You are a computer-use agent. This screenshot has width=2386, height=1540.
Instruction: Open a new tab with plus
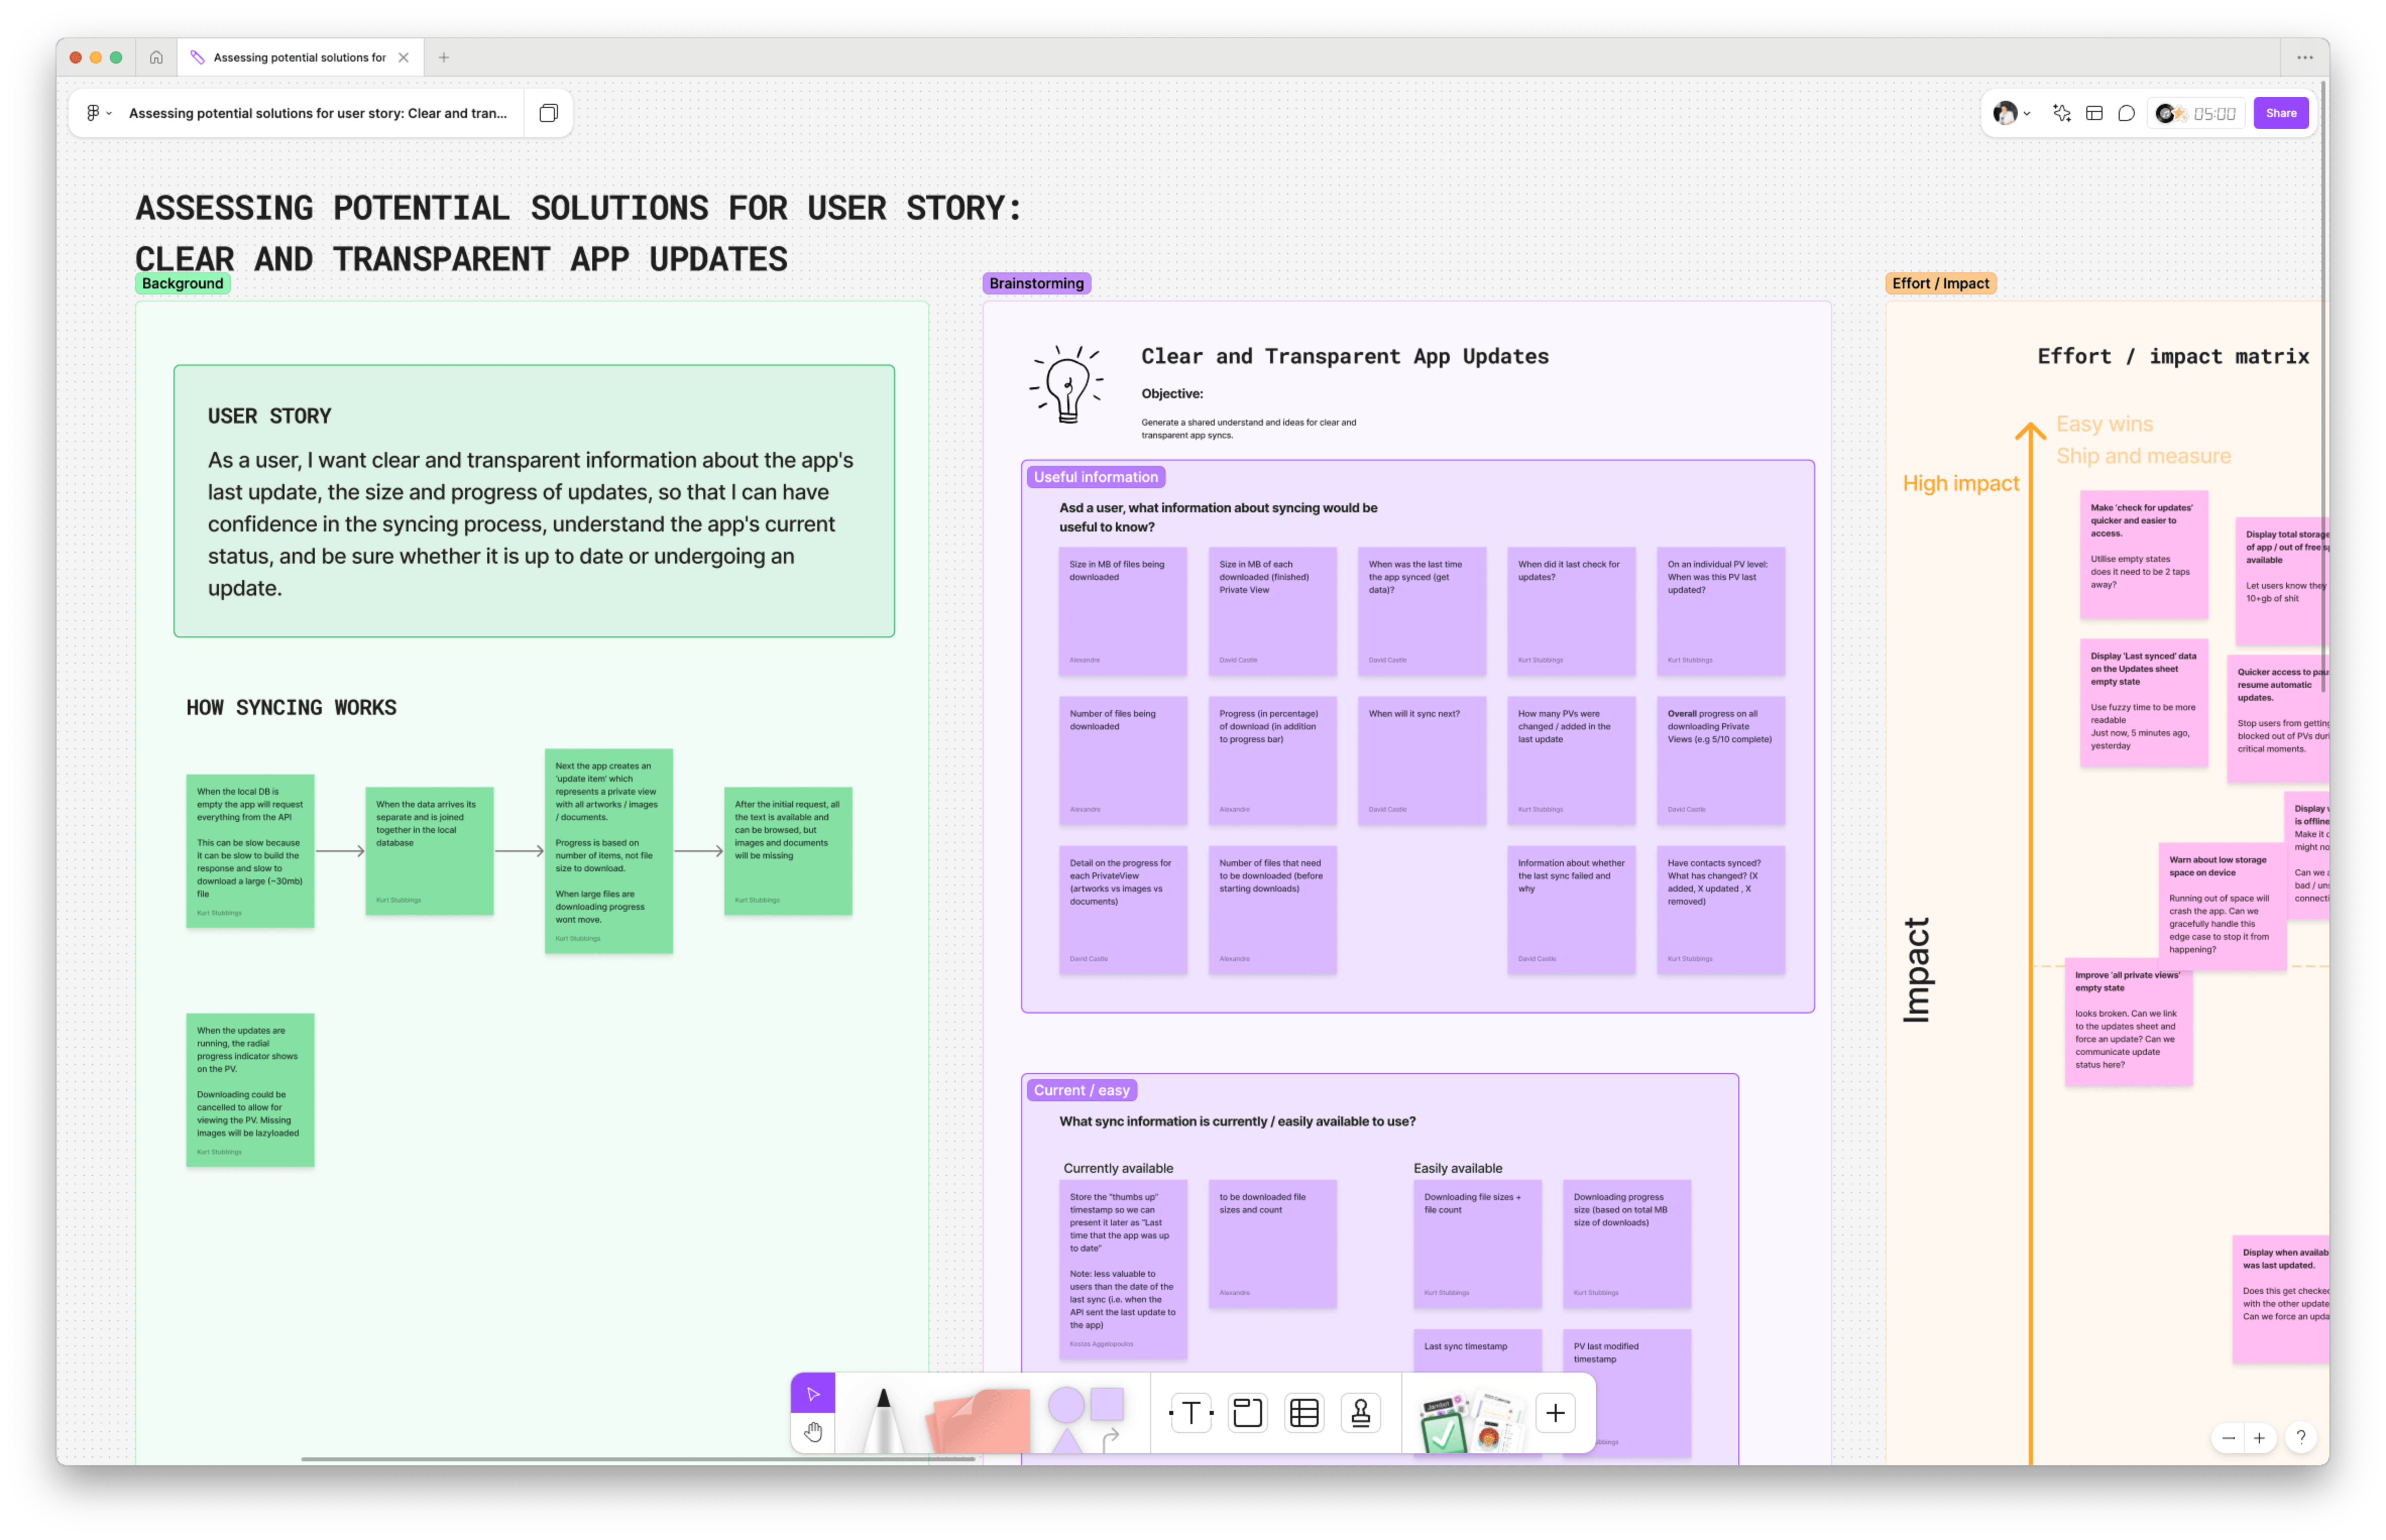coord(443,57)
